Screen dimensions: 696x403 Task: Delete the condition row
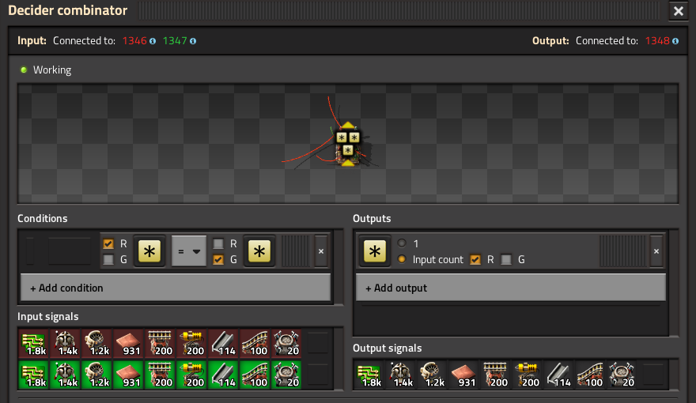[x=321, y=251]
